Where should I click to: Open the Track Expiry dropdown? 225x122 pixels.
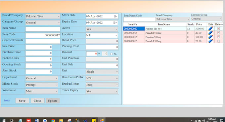(102, 91)
